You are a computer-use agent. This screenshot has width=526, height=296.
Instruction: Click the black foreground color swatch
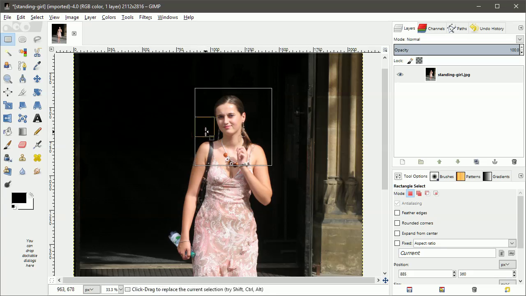pos(18,198)
